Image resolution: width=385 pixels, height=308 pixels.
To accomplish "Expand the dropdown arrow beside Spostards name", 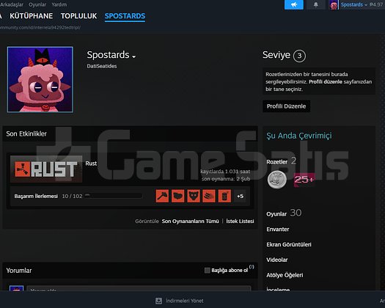I will point(133,56).
